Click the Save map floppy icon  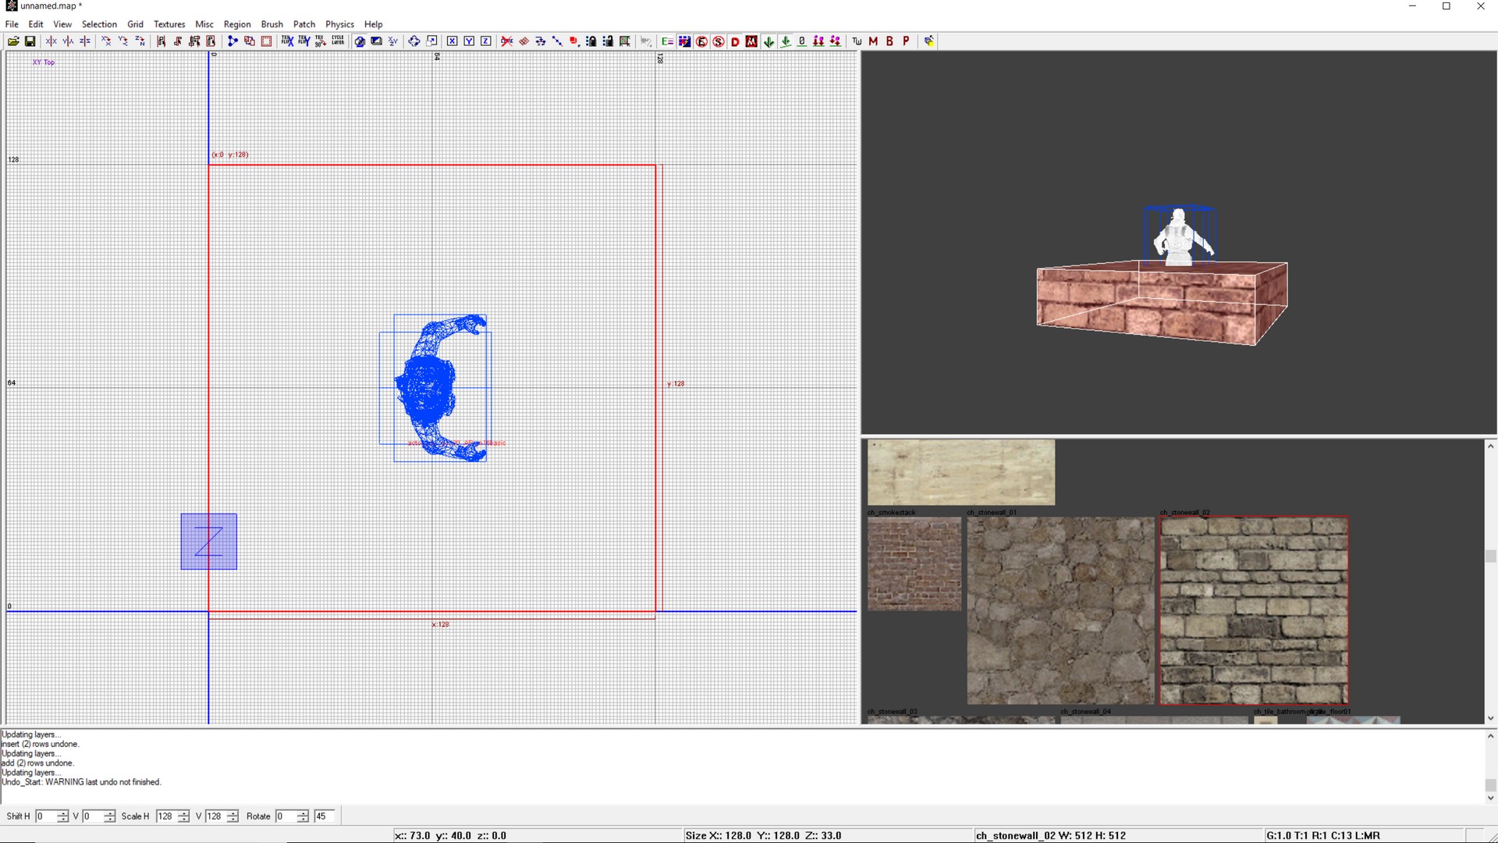point(30,41)
